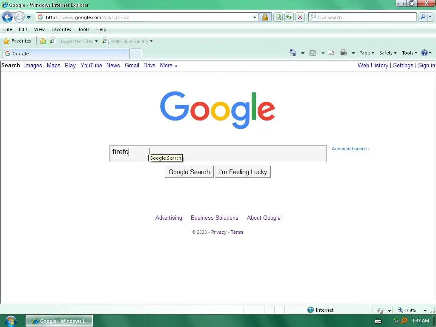Open the Favorites menu
436x327 pixels.
61,29
